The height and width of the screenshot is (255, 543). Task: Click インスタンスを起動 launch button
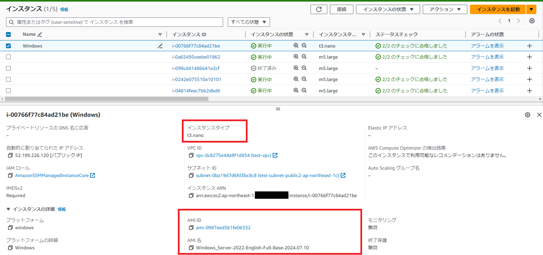(498, 9)
